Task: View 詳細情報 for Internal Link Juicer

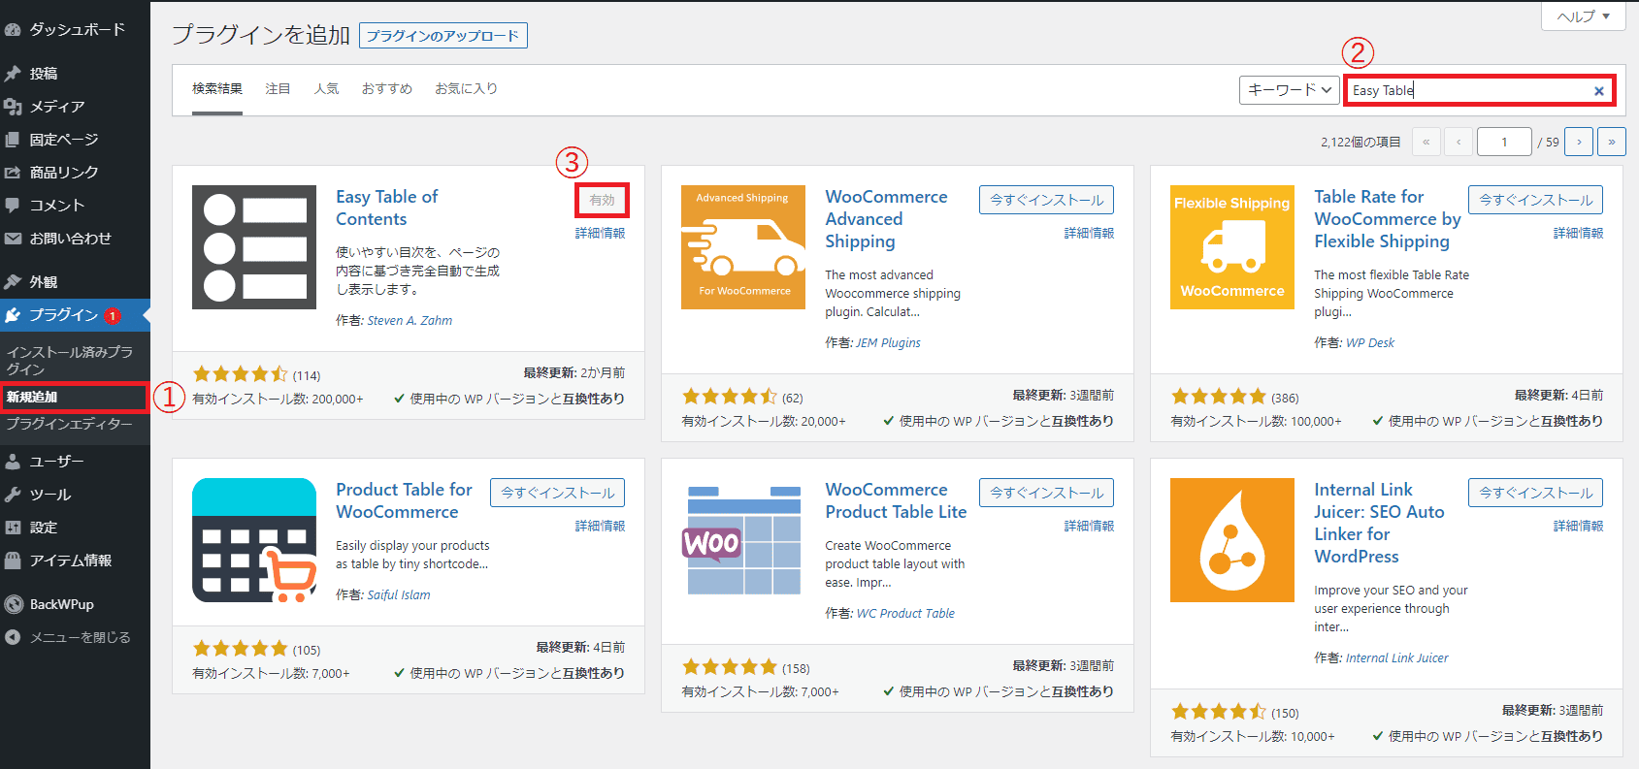Action: click(1578, 526)
